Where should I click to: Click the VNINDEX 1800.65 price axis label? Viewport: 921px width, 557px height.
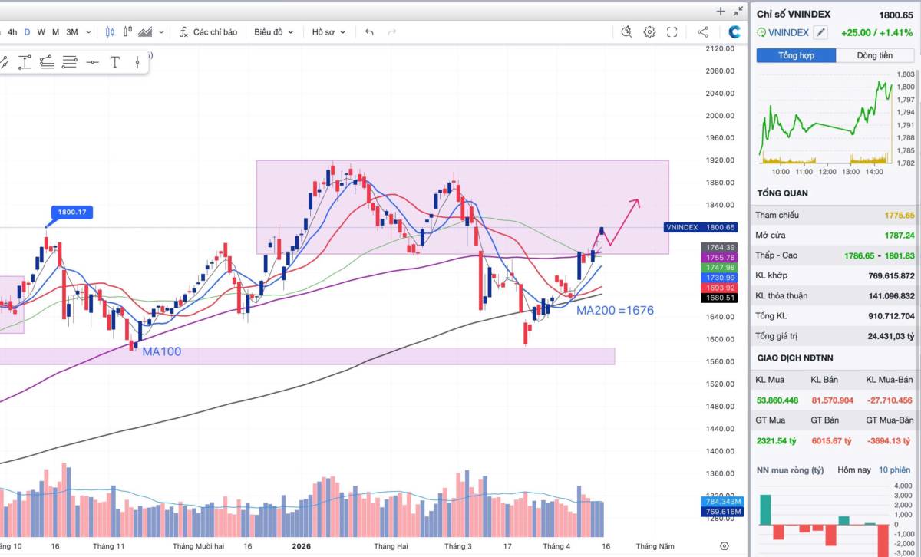701,227
